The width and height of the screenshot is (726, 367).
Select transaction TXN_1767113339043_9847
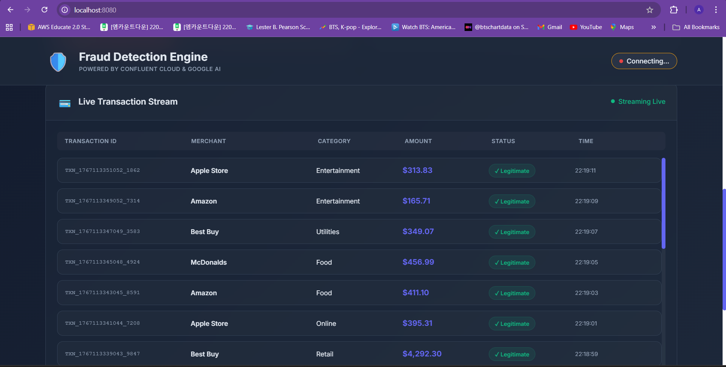[359, 353]
